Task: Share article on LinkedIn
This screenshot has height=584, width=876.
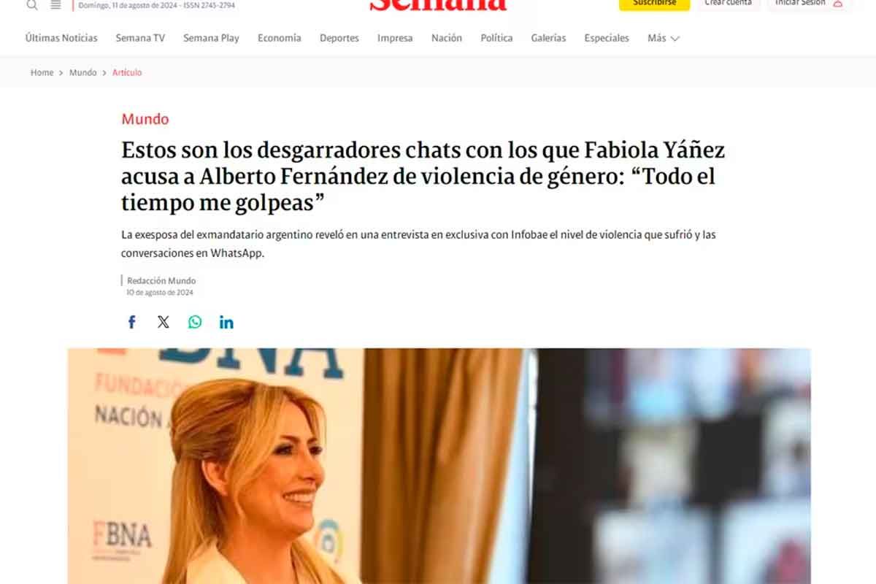Action: (x=226, y=322)
